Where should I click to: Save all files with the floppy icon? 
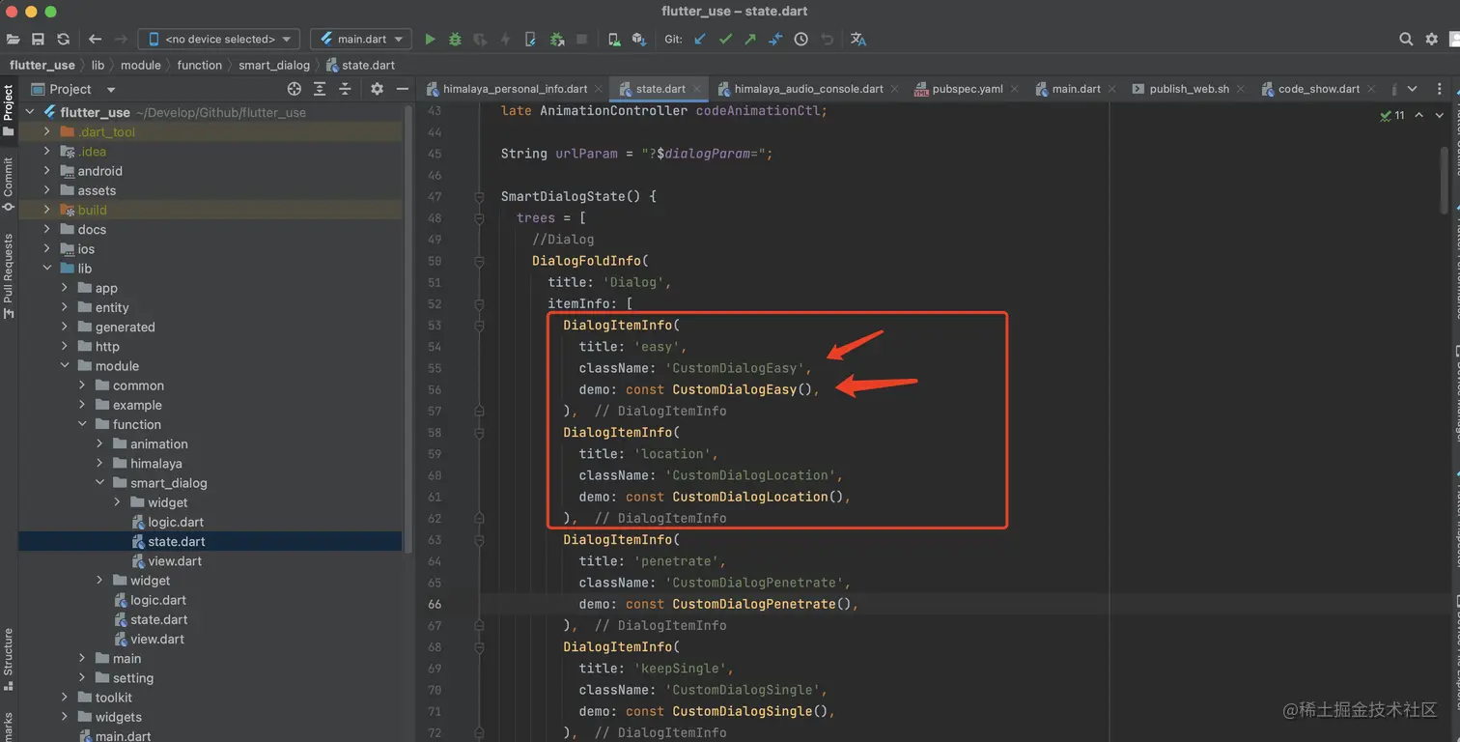click(38, 39)
